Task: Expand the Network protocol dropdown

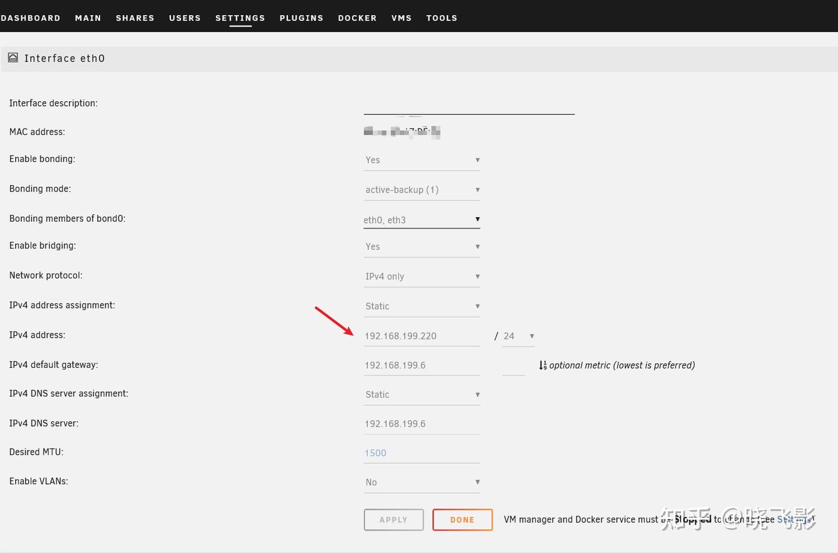Action: point(422,276)
